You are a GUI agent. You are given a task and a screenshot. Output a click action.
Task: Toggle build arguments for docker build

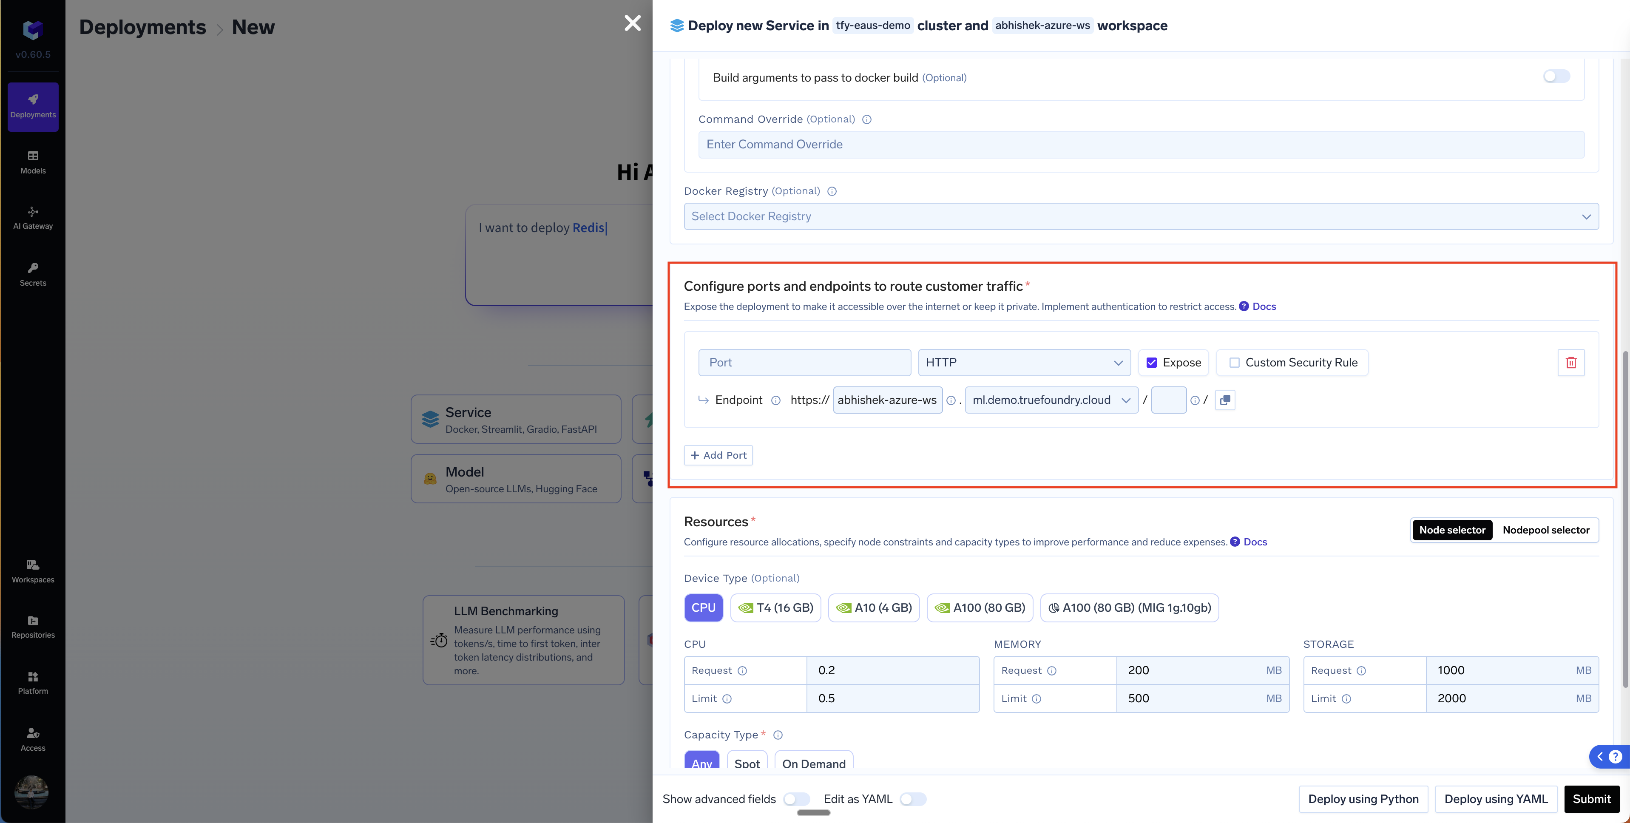1556,77
